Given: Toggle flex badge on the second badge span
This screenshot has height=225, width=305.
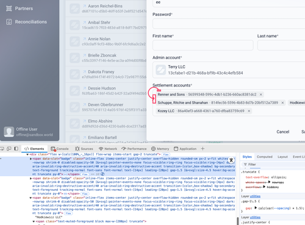Looking at the screenshot, I should click(x=85, y=194).
